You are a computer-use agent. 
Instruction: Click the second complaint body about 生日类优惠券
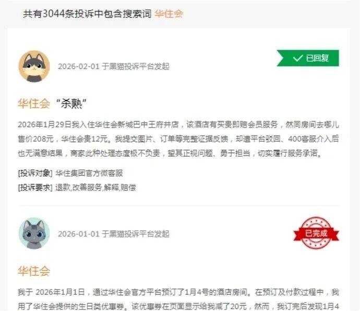[x=178, y=300]
